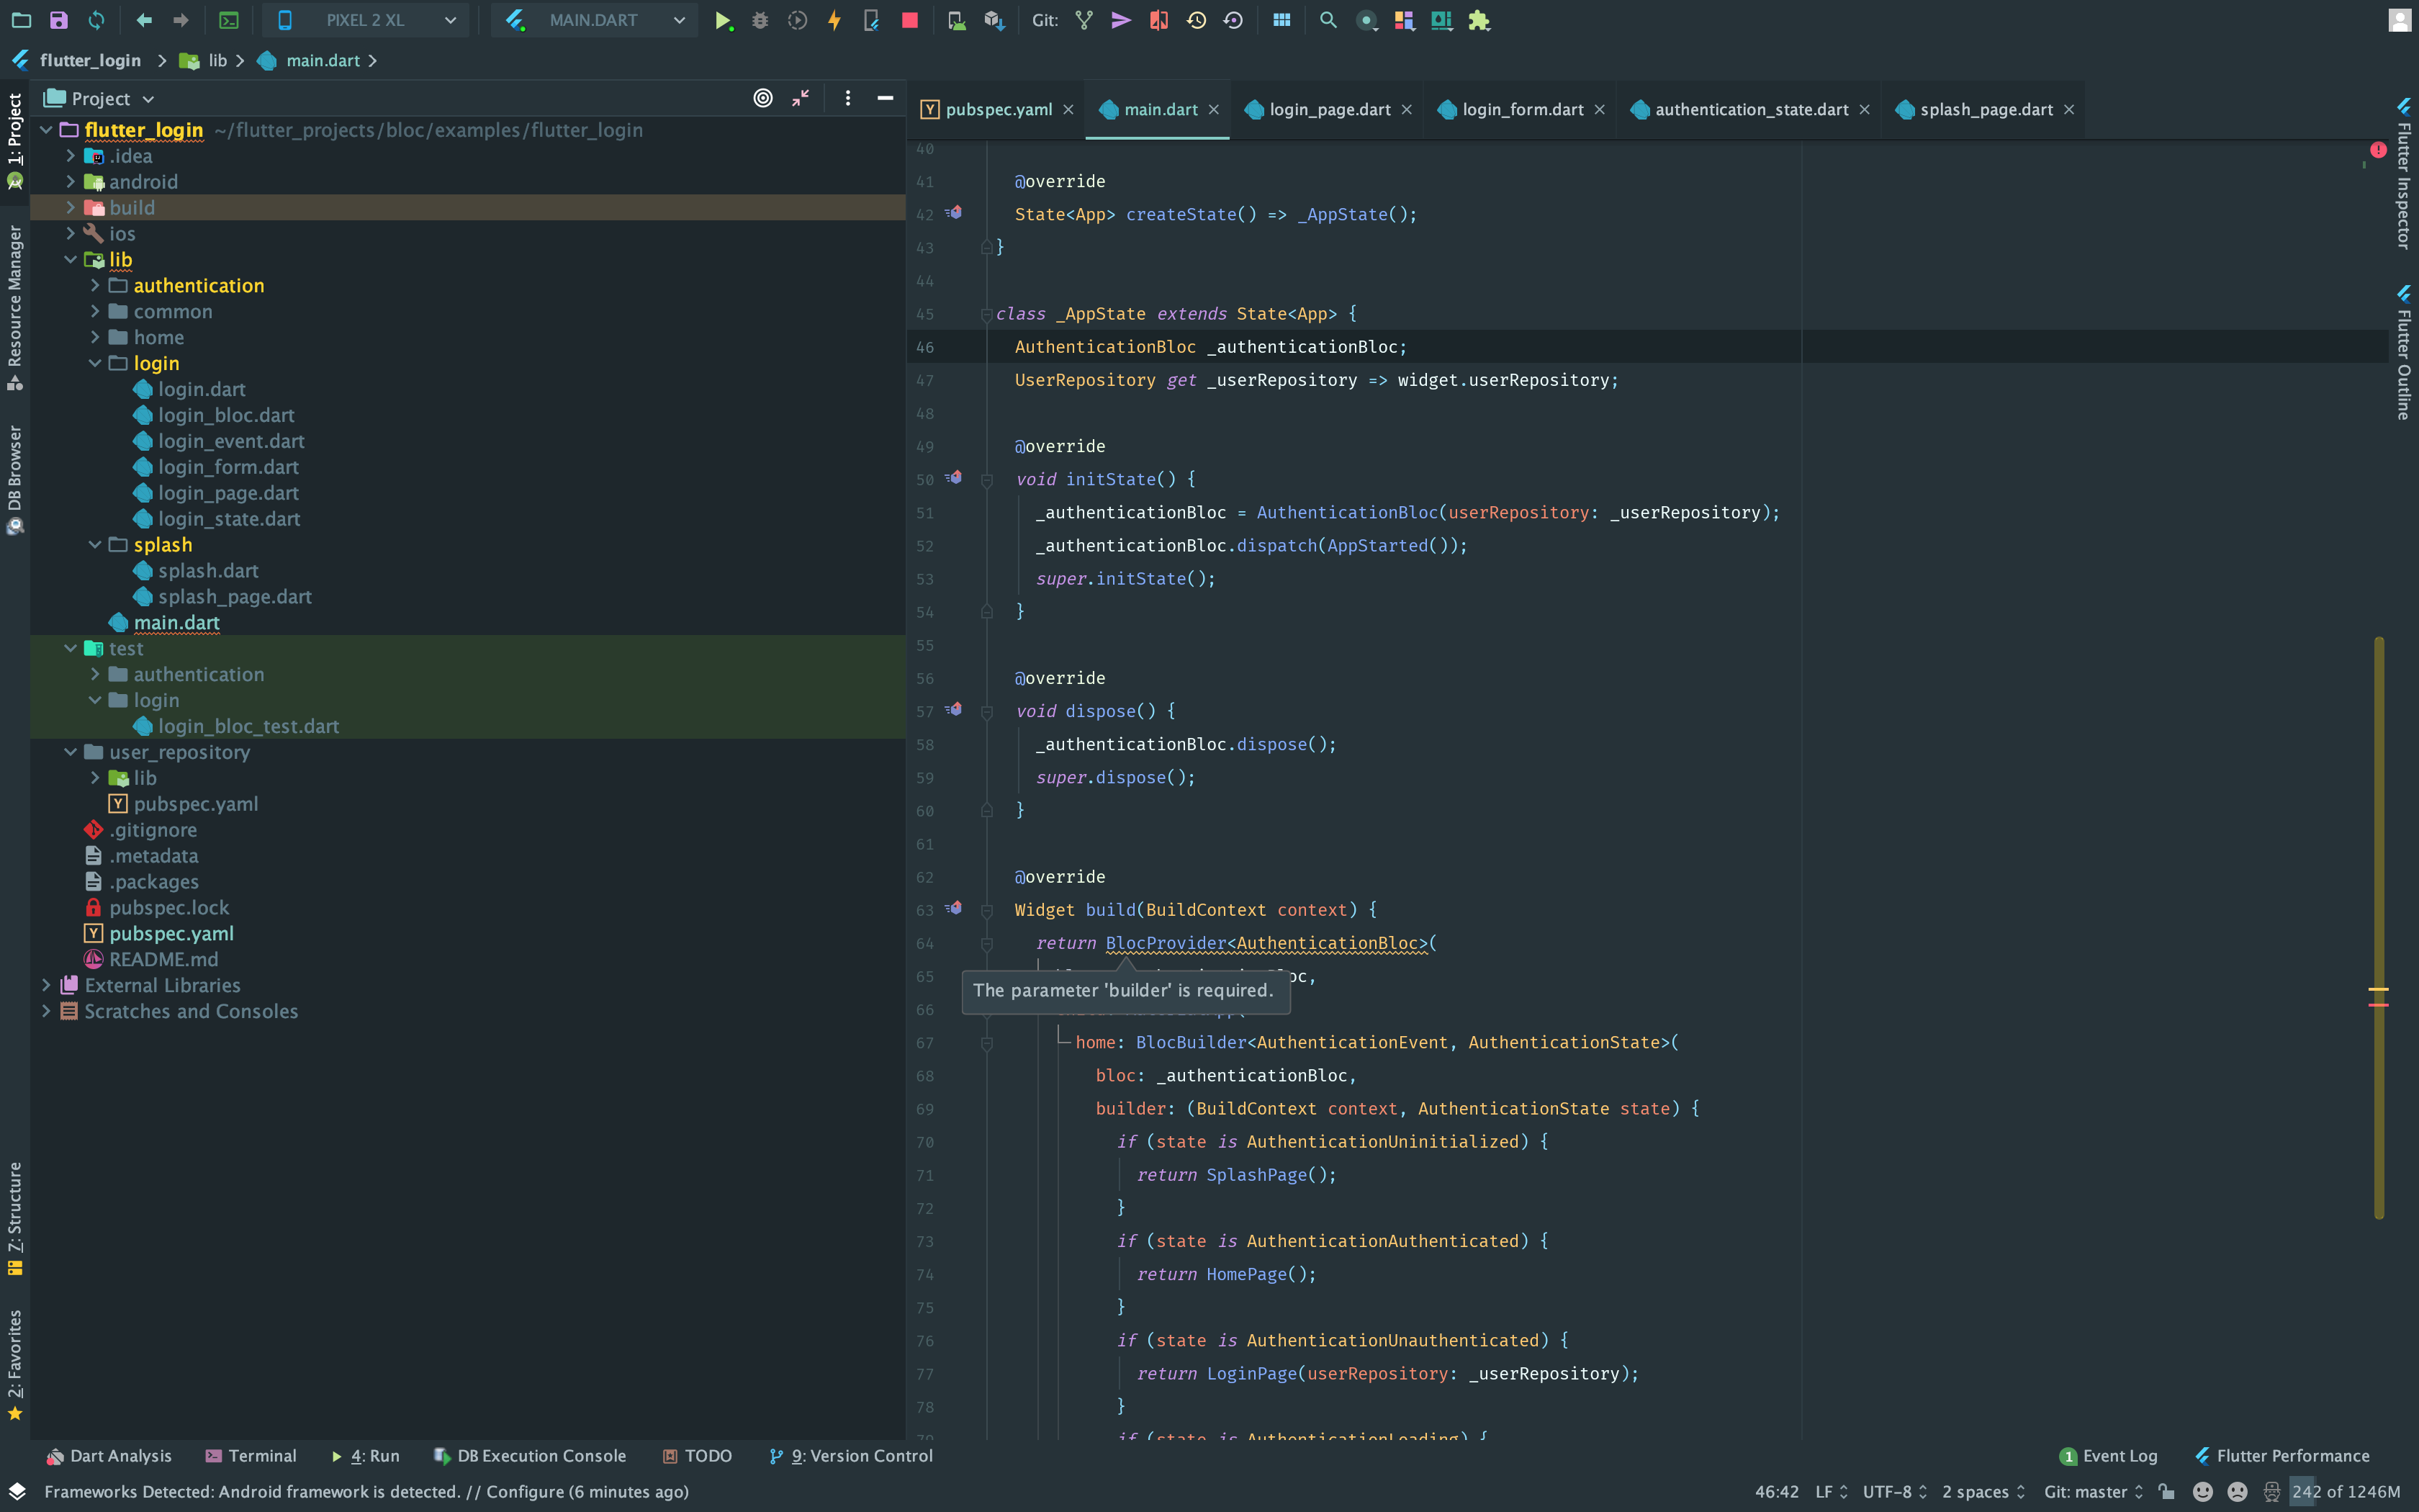Switch to the login_form.dart tab

(x=1521, y=110)
